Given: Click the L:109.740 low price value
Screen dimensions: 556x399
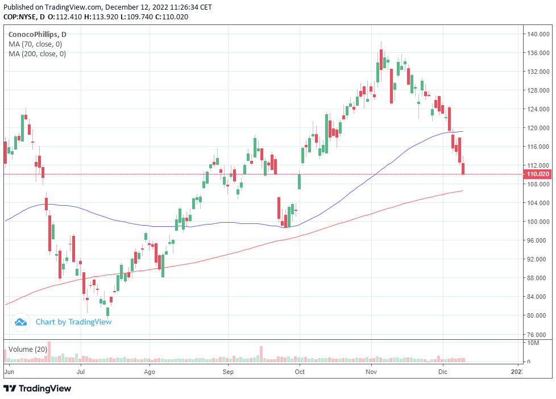Looking at the screenshot, I should [x=136, y=16].
